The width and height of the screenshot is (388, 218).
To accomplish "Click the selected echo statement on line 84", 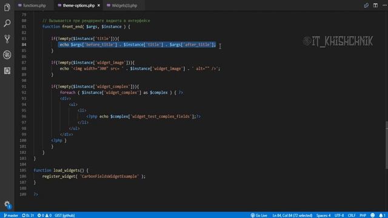I will (x=138, y=44).
